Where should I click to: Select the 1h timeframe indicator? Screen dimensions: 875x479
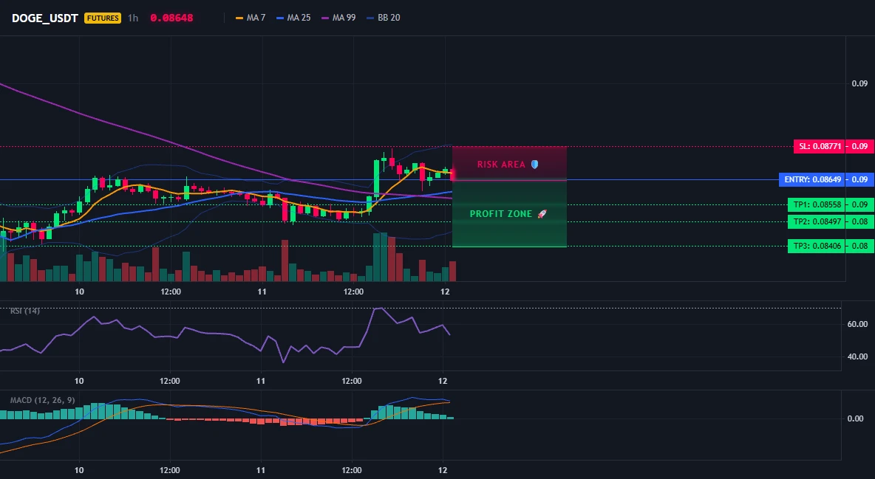133,18
